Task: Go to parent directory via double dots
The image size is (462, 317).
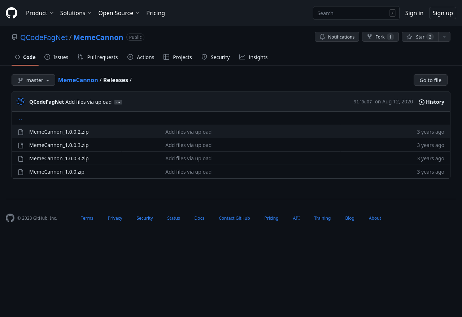Action: point(21,119)
